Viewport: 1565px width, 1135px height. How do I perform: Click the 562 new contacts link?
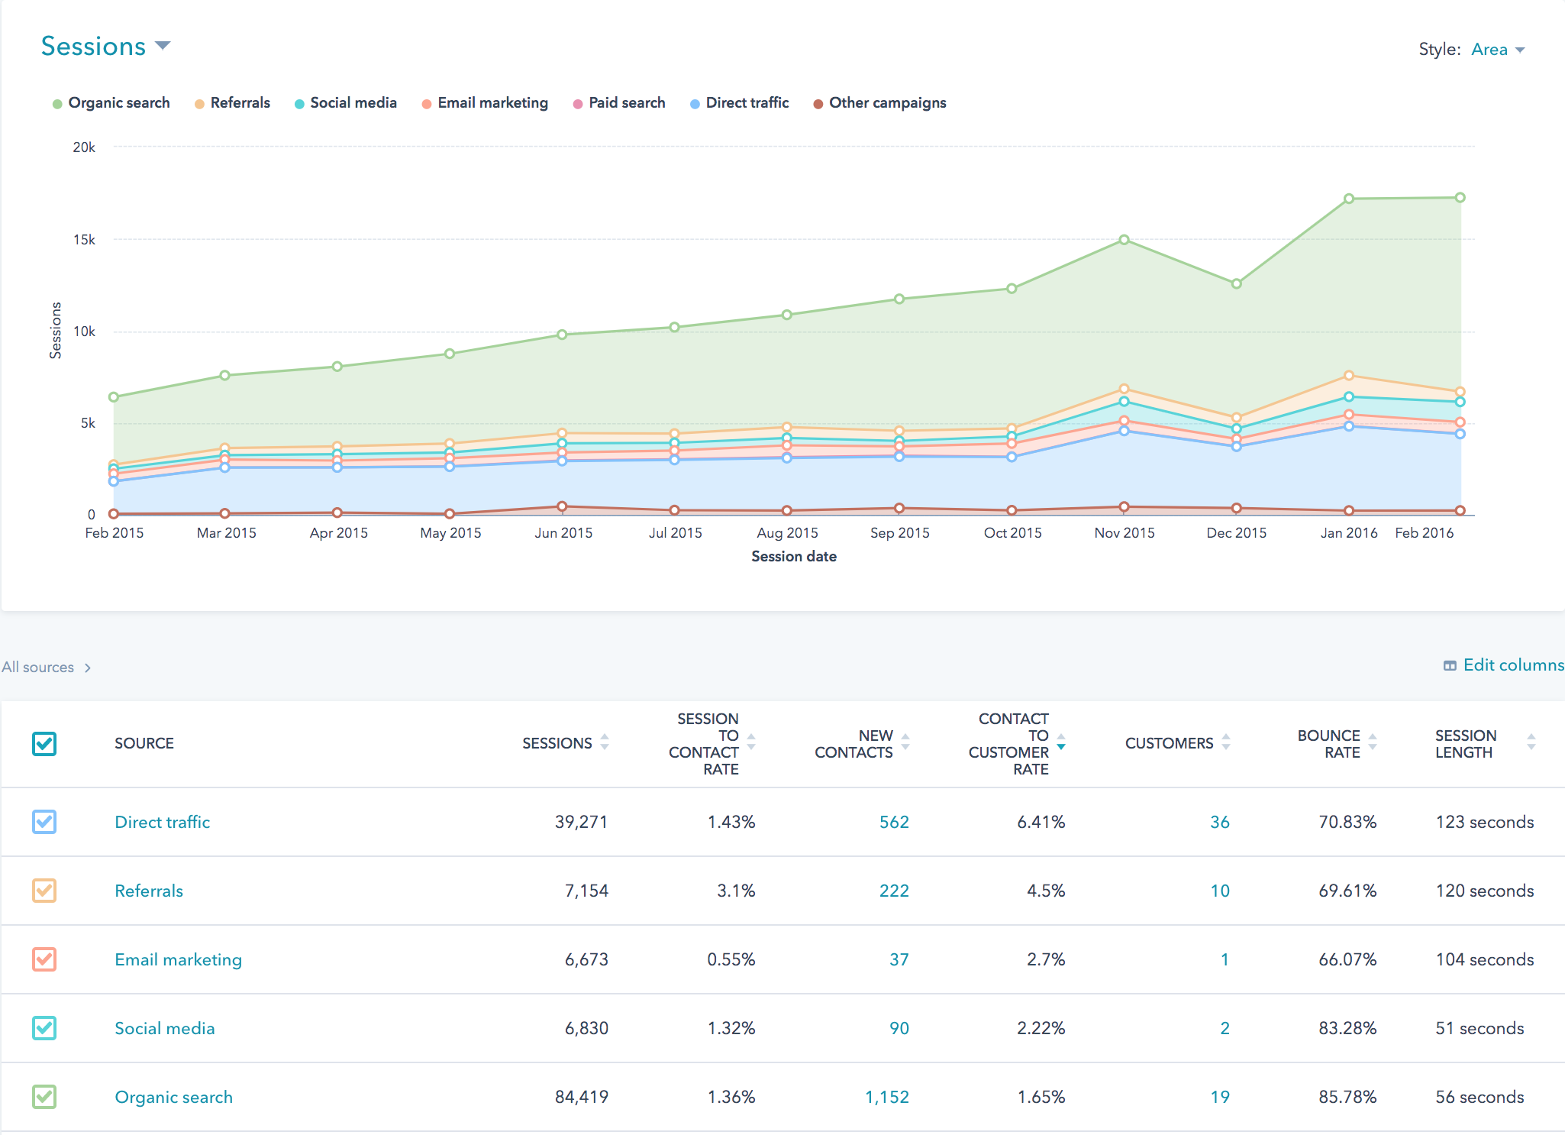click(894, 822)
